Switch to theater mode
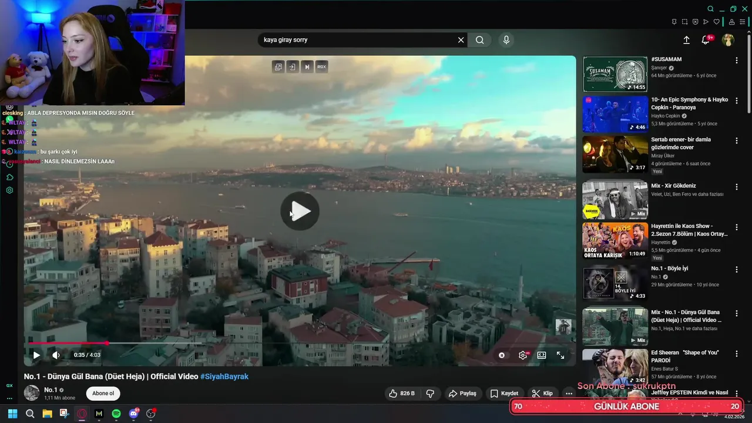Screen dimensions: 752x423 pos(542,355)
